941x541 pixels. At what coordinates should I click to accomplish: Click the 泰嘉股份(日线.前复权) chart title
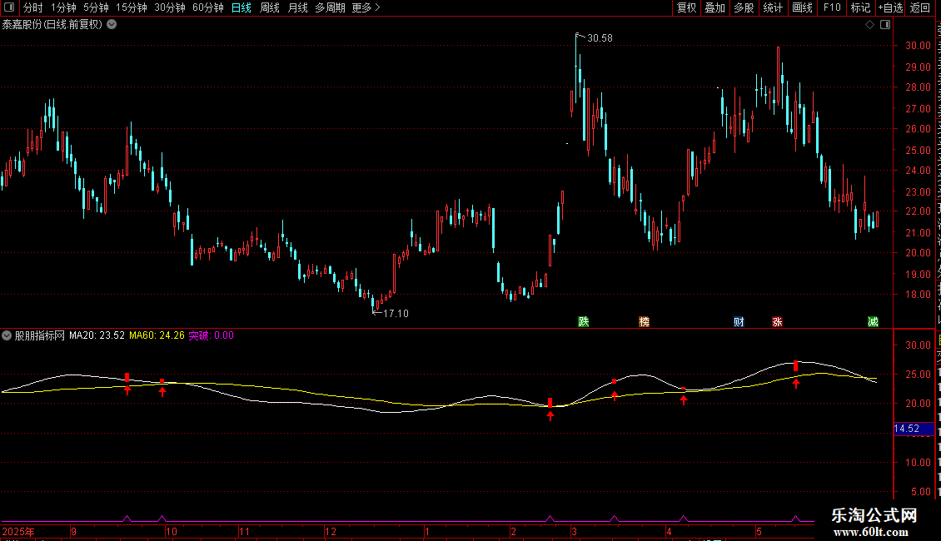coord(52,25)
